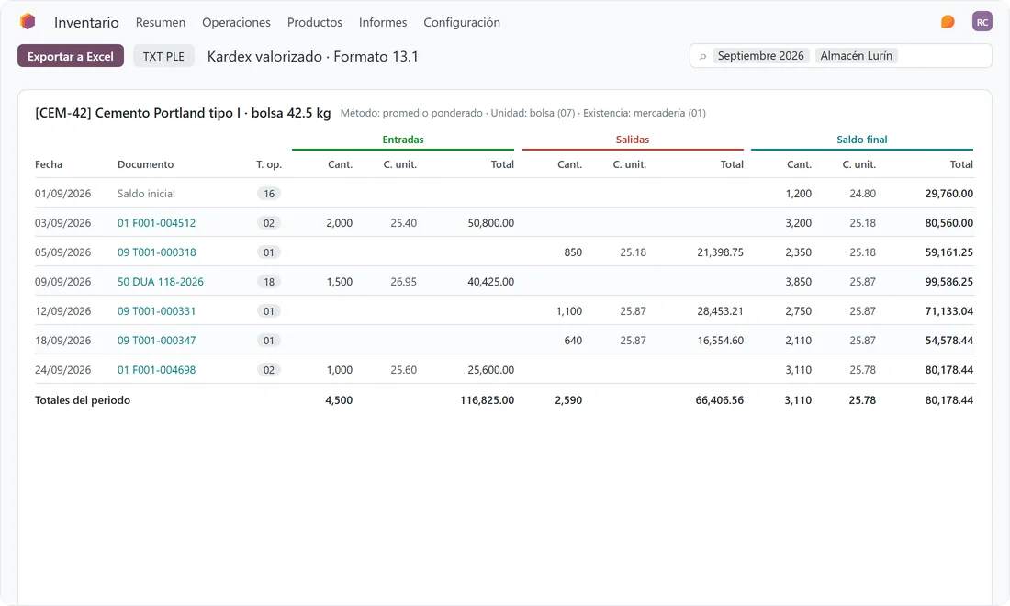Click date 03/09/2026

(63, 223)
